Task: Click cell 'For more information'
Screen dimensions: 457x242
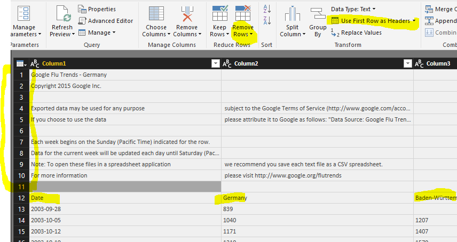Action: click(125, 175)
